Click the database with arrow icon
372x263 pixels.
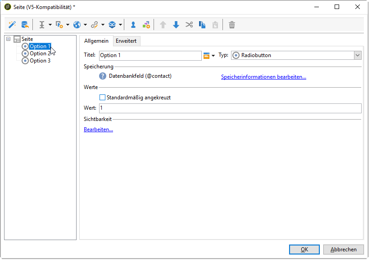pos(25,25)
